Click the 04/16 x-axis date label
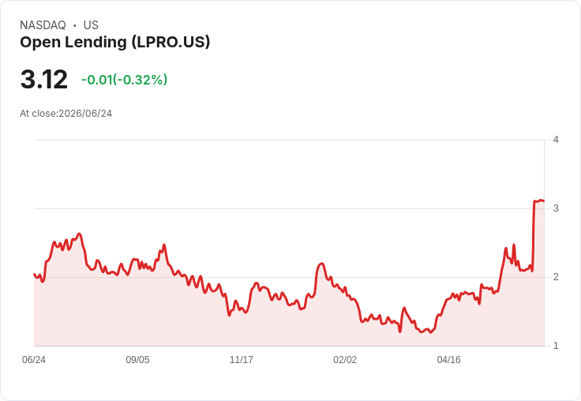This screenshot has height=401, width=581. pos(448,359)
